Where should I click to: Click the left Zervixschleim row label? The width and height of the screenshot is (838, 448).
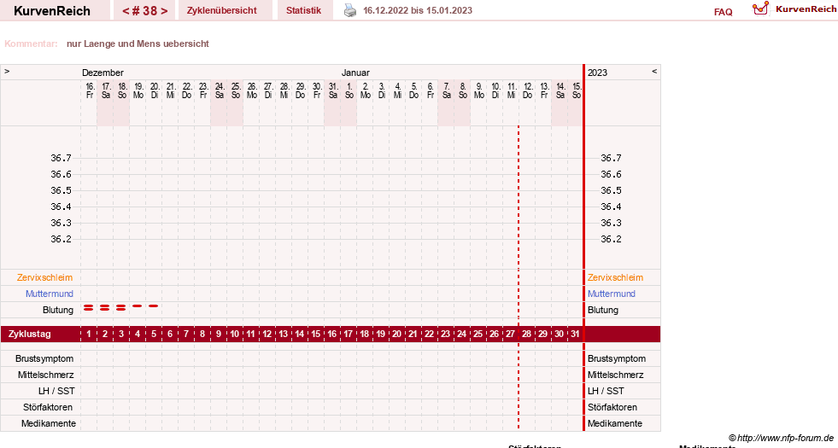click(x=45, y=277)
